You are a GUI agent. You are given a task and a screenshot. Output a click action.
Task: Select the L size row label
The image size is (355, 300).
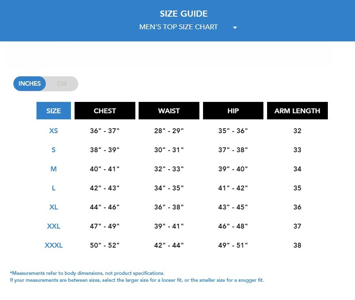[x=53, y=188]
